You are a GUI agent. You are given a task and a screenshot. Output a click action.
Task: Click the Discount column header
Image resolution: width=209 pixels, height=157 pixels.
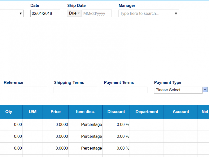pyautogui.click(x=116, y=112)
